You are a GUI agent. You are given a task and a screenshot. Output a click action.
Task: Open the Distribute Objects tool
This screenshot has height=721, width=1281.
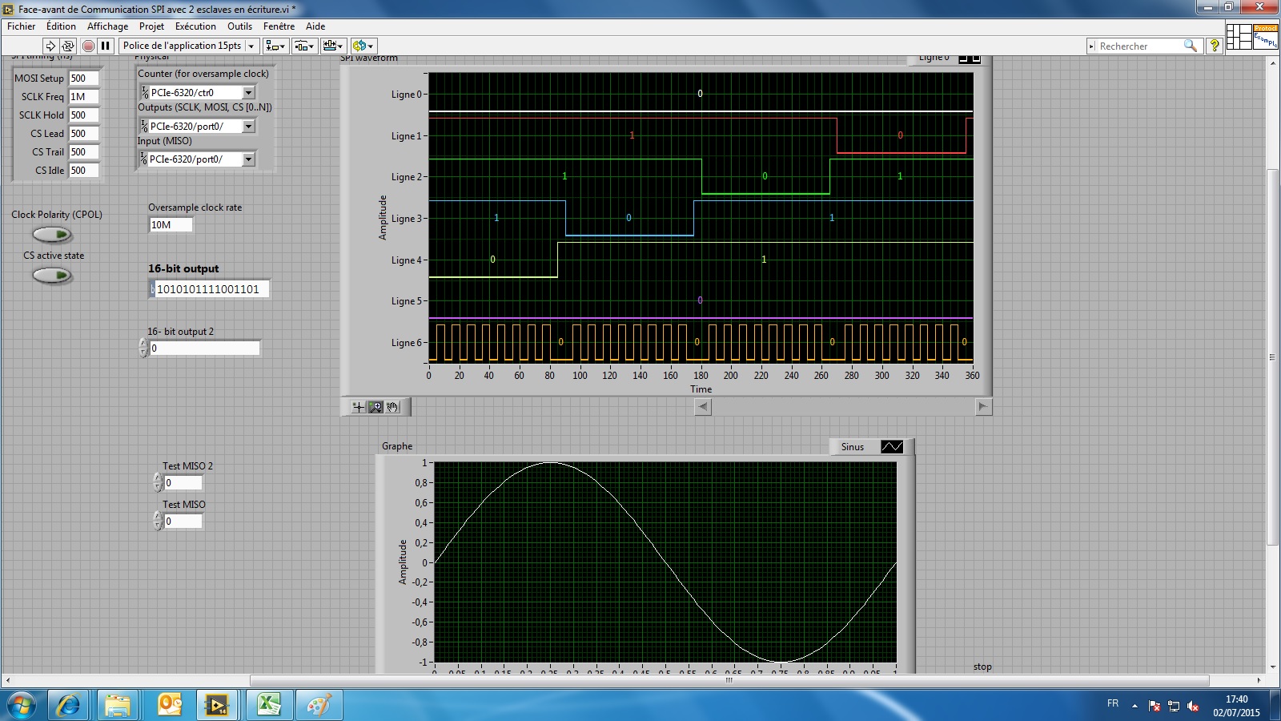(304, 46)
